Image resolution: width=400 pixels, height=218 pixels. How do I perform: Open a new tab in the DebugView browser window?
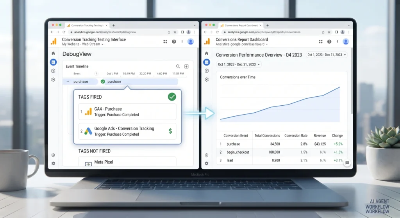click(114, 25)
